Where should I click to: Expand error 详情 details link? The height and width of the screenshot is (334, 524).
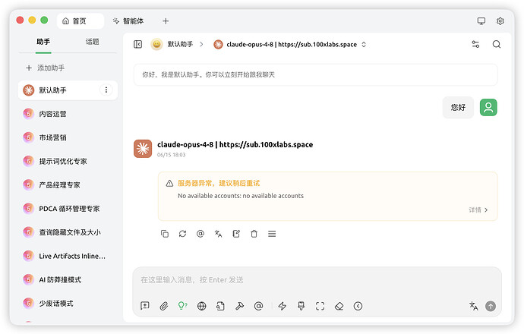click(478, 210)
